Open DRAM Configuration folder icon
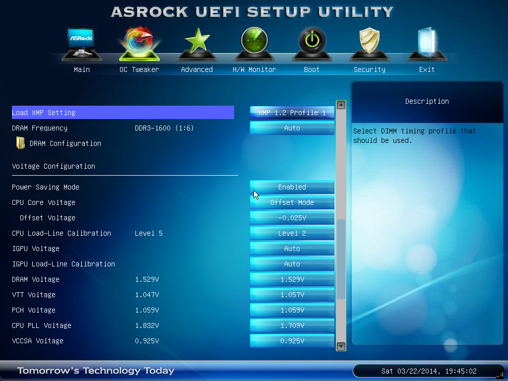Image resolution: width=508 pixels, height=381 pixels. coord(20,143)
